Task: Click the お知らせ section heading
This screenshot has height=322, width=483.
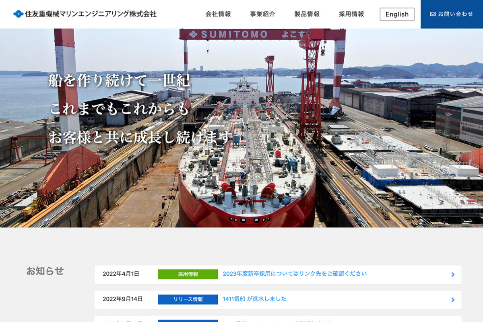Action: click(45, 271)
